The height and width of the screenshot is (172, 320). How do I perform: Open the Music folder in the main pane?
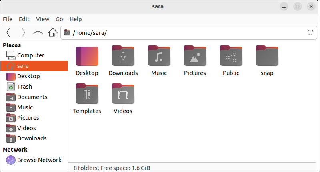pos(159,56)
